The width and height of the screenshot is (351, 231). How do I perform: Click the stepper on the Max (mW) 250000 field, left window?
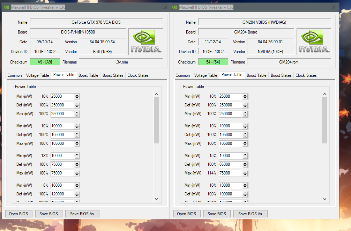pos(77,114)
